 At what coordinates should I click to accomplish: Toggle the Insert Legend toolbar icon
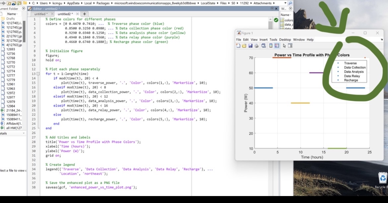tap(276, 46)
